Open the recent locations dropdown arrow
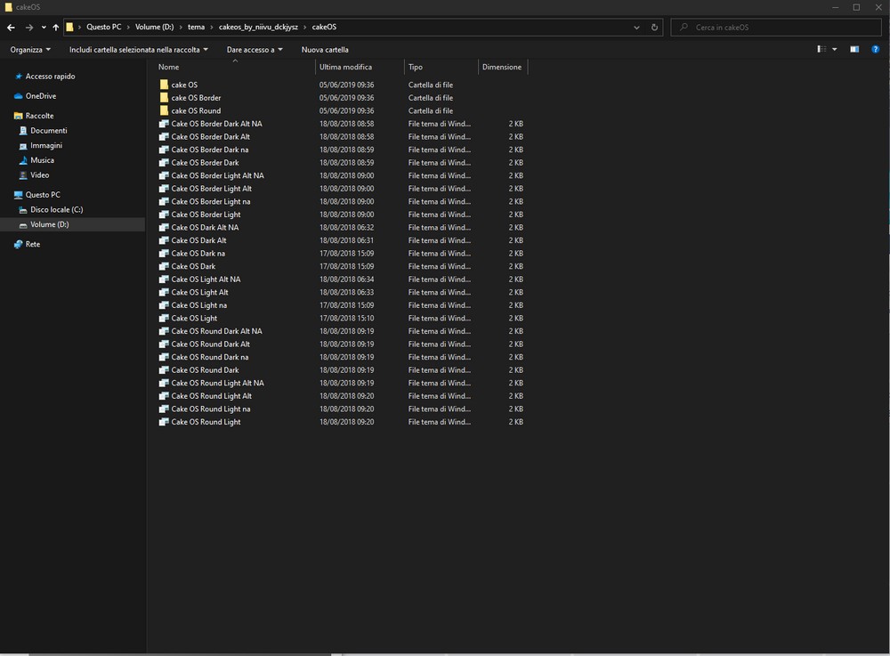 [x=44, y=28]
